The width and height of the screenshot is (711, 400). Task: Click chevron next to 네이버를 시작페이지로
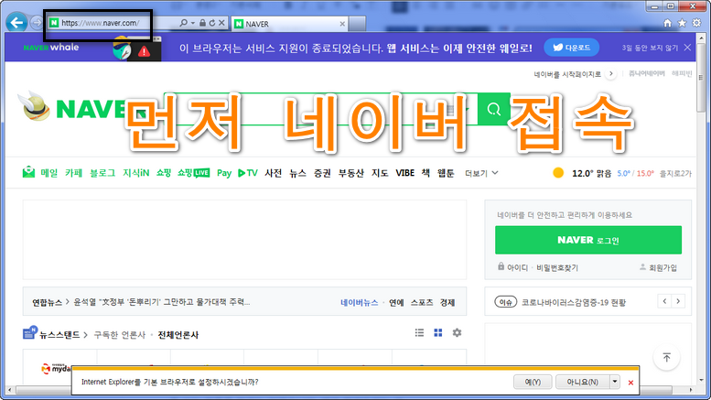click(611, 73)
